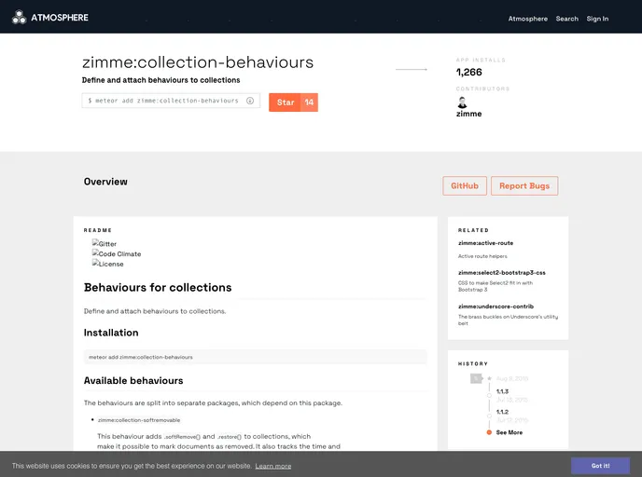Screen dimensions: 642x477
Task: Click the star icon in the History timeline
Action: point(489,378)
